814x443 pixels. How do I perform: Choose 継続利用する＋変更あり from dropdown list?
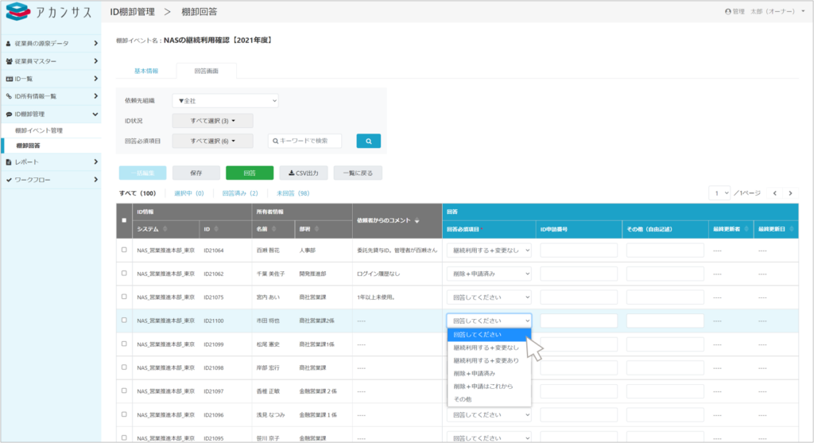(x=485, y=359)
